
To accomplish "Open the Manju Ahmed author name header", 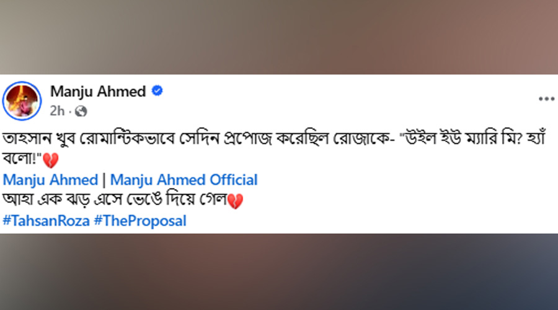I will pyautogui.click(x=98, y=92).
